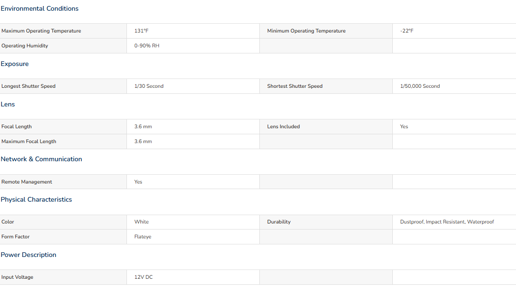This screenshot has width=516, height=289.
Task: Select the Color White value
Action: [x=141, y=222]
